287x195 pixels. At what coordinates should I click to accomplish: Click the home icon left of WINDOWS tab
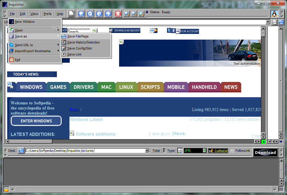click(12, 87)
